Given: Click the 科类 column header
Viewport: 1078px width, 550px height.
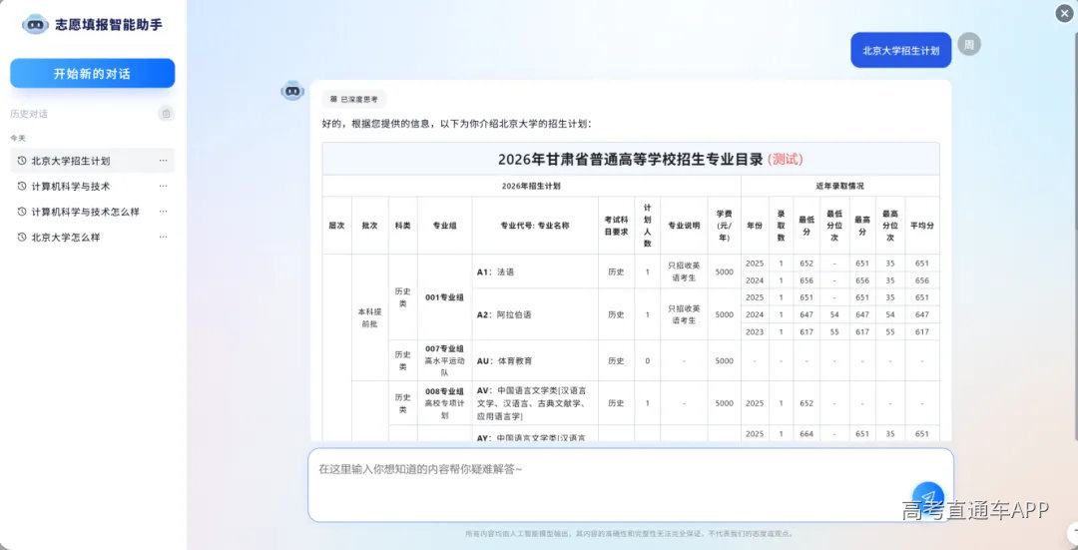Looking at the screenshot, I should click(403, 226).
